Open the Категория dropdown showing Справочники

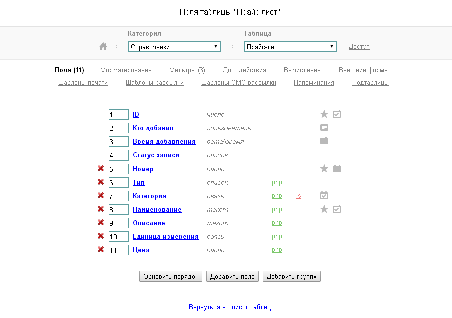tap(174, 47)
